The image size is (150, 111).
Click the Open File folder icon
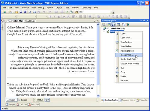[x=17, y=12]
